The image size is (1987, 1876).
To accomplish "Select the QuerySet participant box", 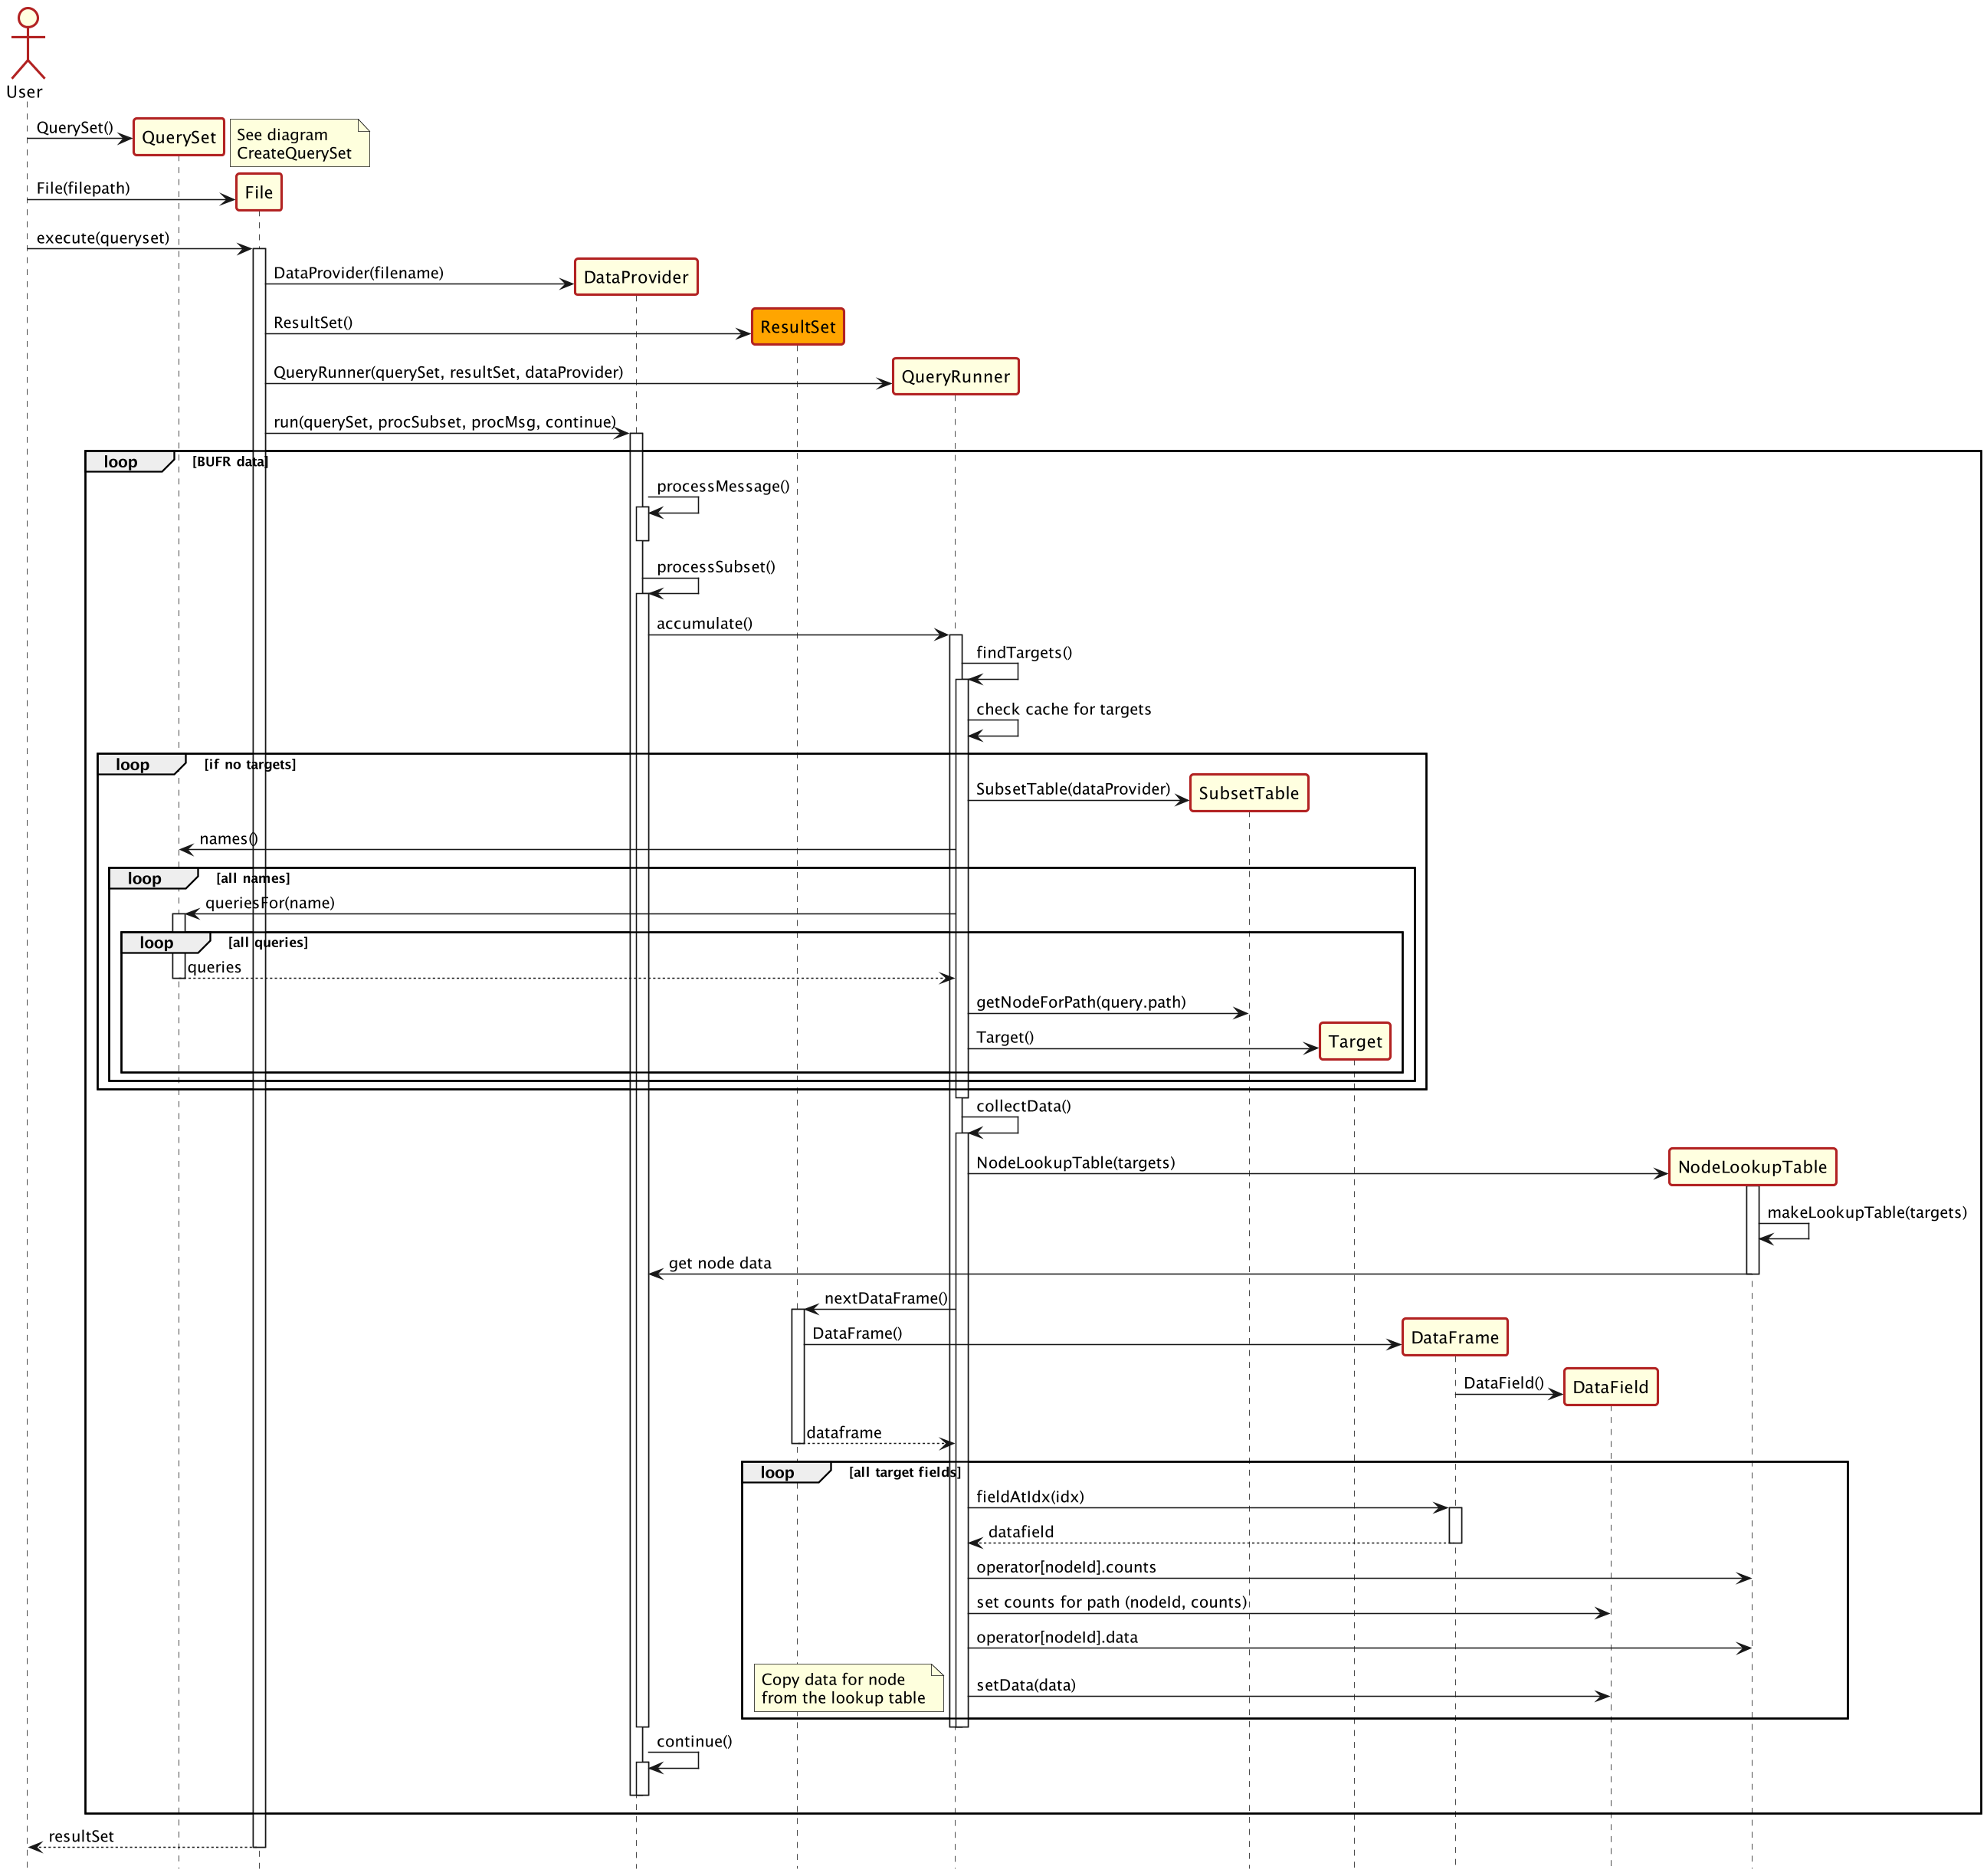I will (178, 137).
